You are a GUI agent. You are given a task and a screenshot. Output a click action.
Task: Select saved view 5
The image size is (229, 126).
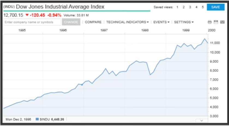coord(203,7)
